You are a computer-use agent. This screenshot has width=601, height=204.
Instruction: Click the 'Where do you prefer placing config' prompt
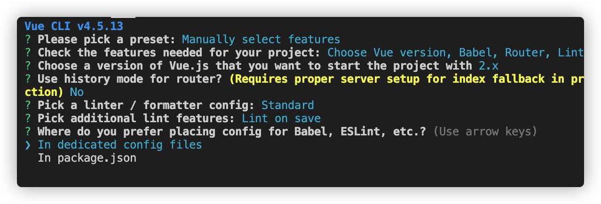pos(231,132)
